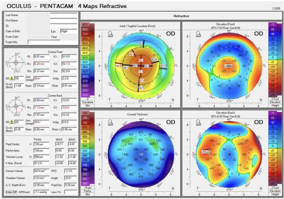This screenshot has height=199, width=284.
Task: Click the Enter IOP button
Action: tap(11, 192)
